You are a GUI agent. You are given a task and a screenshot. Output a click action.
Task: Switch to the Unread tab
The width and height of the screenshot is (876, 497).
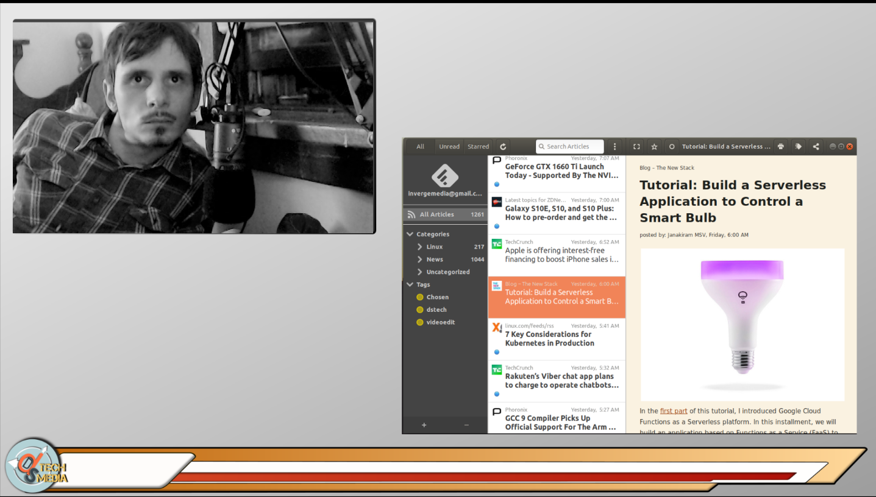449,147
